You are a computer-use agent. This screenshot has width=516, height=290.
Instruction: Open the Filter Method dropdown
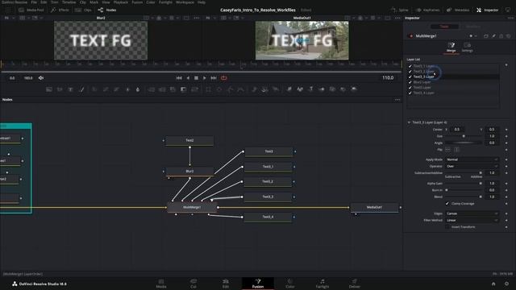coord(472,220)
